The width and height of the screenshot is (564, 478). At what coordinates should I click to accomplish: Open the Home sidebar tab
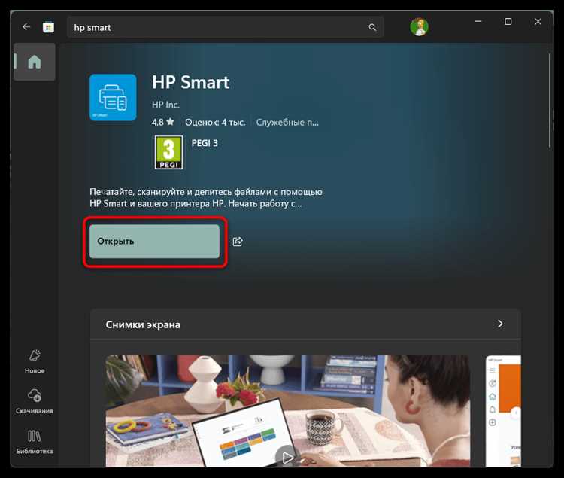click(x=35, y=62)
